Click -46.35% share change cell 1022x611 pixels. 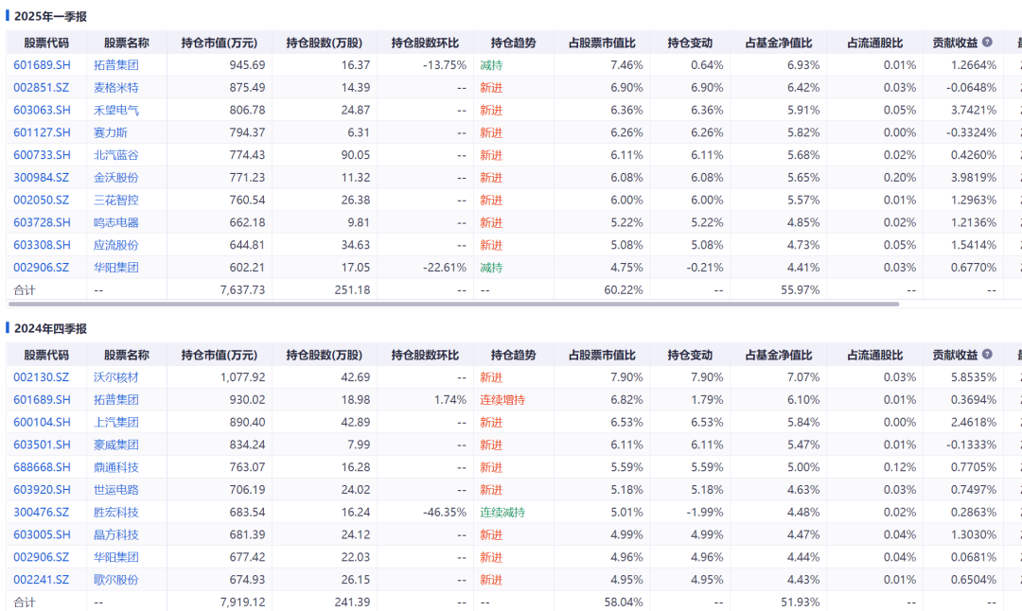click(x=445, y=512)
